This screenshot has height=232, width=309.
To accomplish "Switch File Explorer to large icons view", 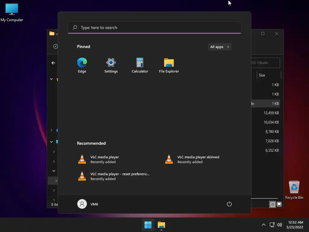I will [x=279, y=205].
